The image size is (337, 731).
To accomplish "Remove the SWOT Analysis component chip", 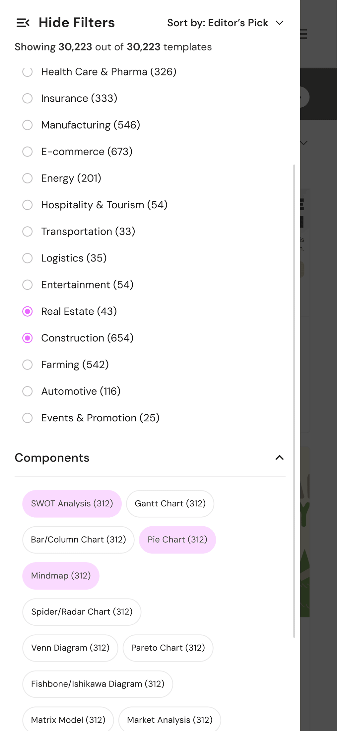I will tap(72, 504).
